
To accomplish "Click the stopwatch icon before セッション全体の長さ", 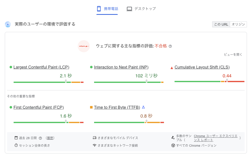I will pyautogui.click(x=17, y=145).
